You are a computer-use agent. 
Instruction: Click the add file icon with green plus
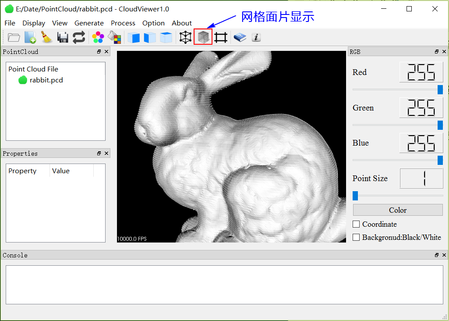30,38
